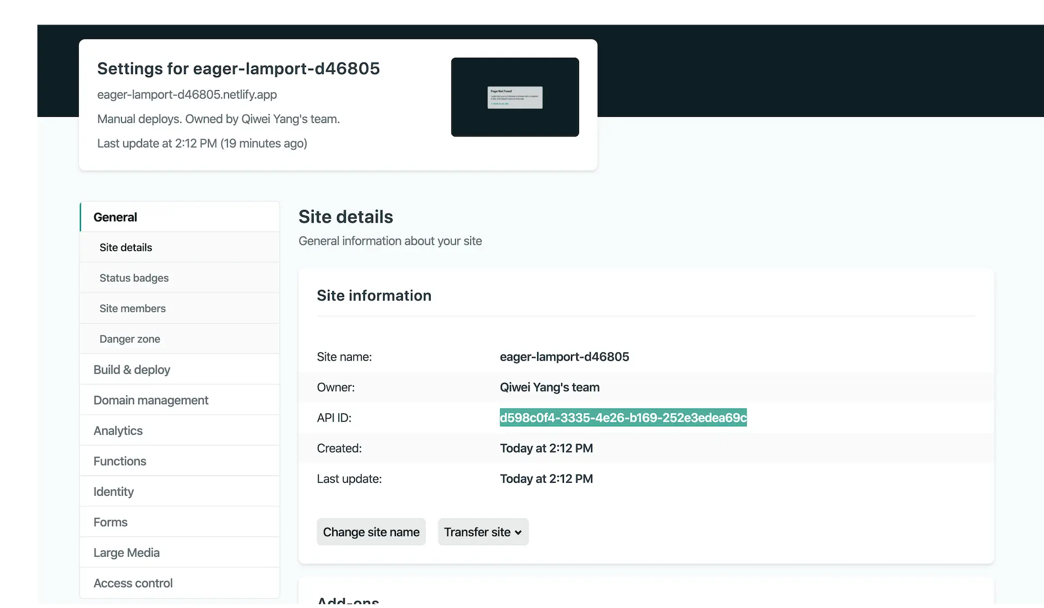This screenshot has height=608, width=1044.
Task: Select the General settings section
Action: pyautogui.click(x=115, y=217)
